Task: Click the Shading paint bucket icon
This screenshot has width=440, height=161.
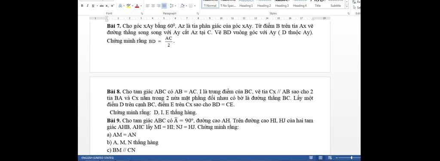Action: [182, 6]
